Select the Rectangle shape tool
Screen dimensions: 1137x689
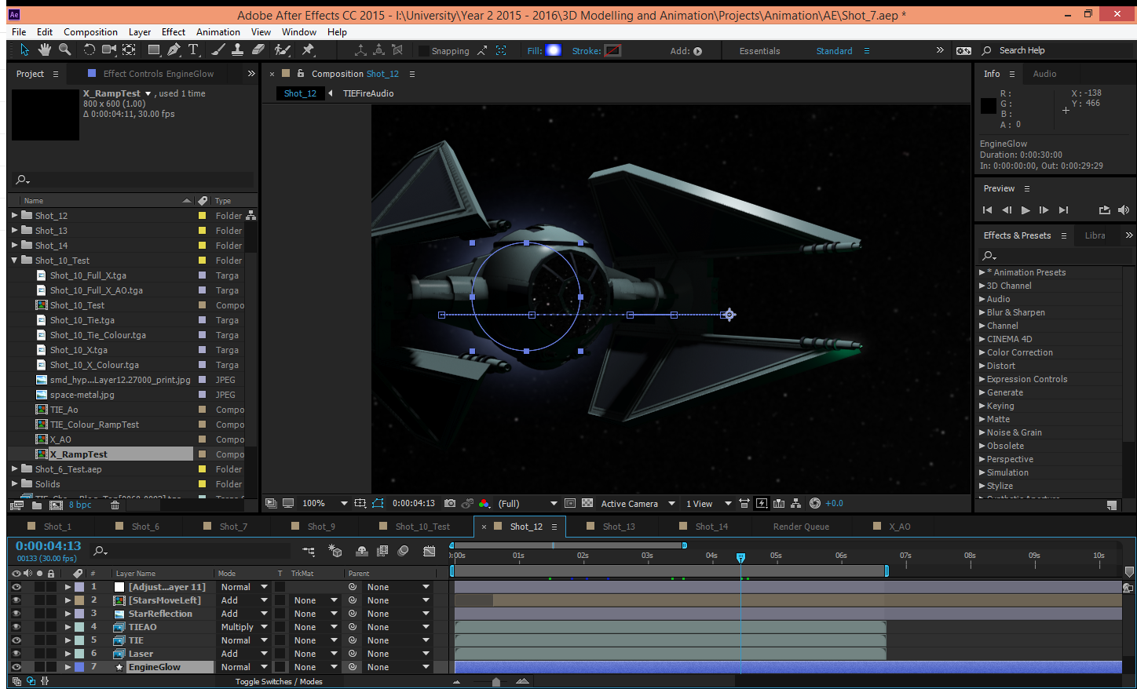point(154,50)
